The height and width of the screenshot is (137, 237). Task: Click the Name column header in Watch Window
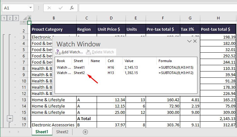95,61
